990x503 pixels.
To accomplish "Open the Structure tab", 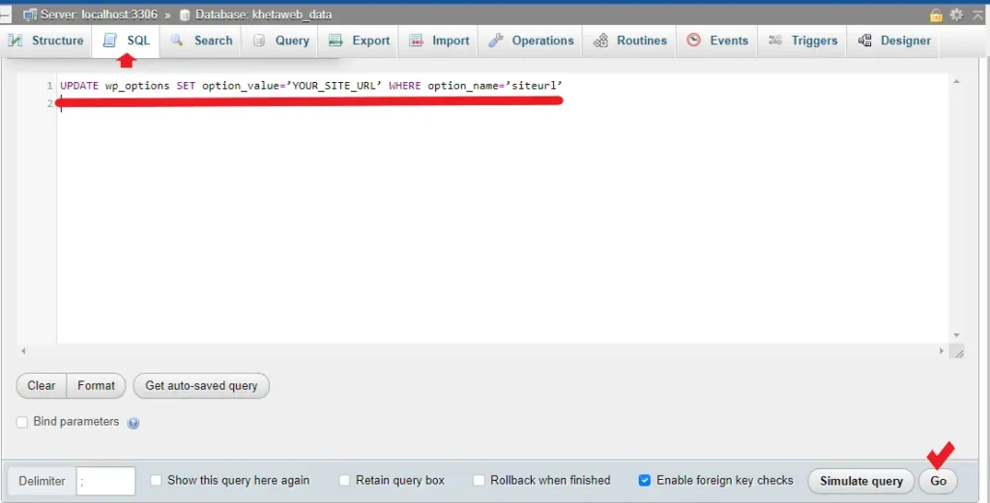I will tap(45, 41).
